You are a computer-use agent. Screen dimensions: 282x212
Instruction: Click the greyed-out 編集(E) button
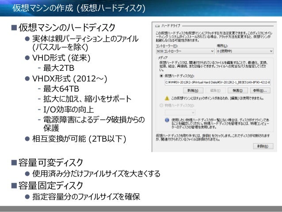pyautogui.click(x=215, y=90)
